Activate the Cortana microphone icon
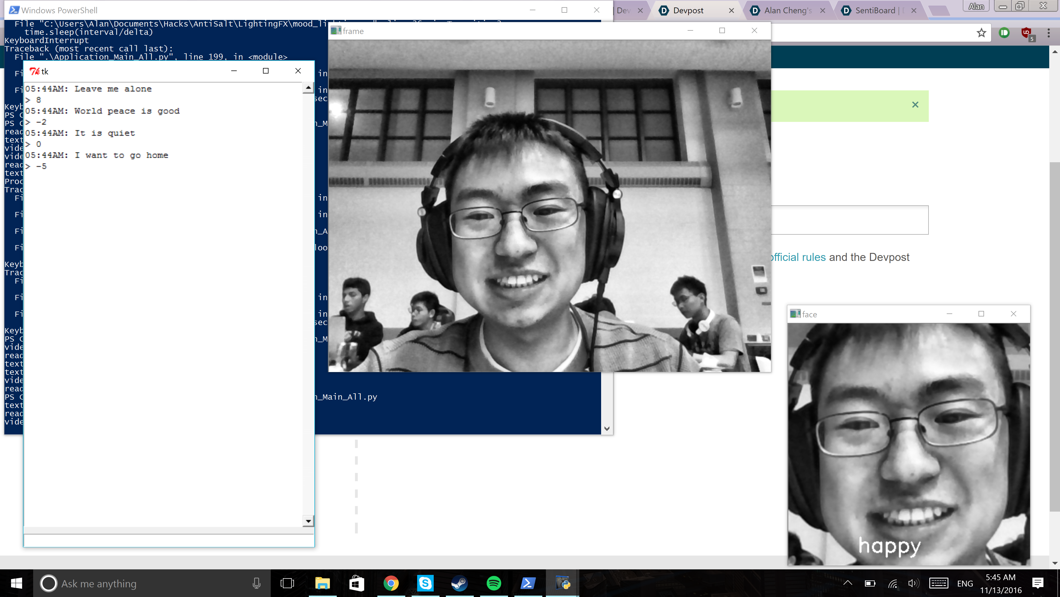The width and height of the screenshot is (1060, 597). point(256,583)
